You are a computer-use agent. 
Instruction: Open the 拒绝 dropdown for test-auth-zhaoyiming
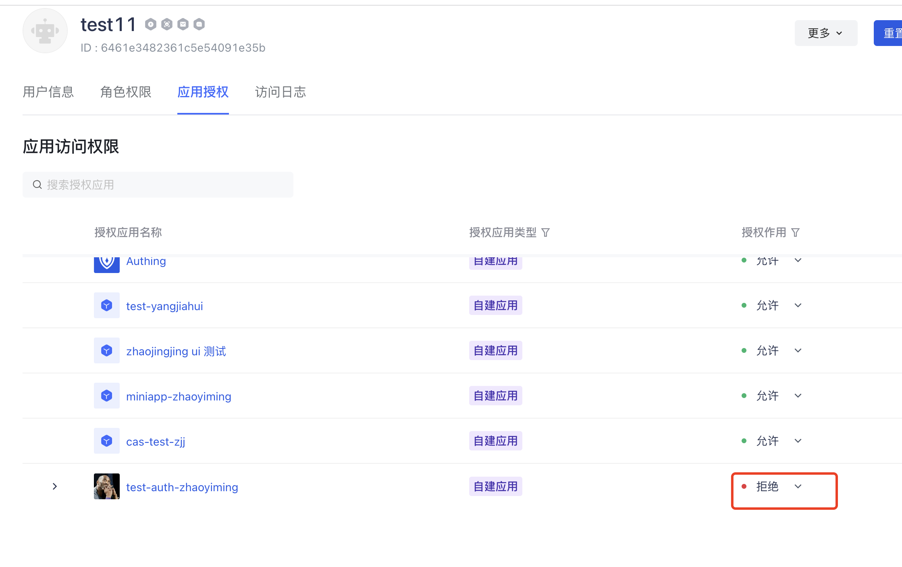[x=798, y=486]
